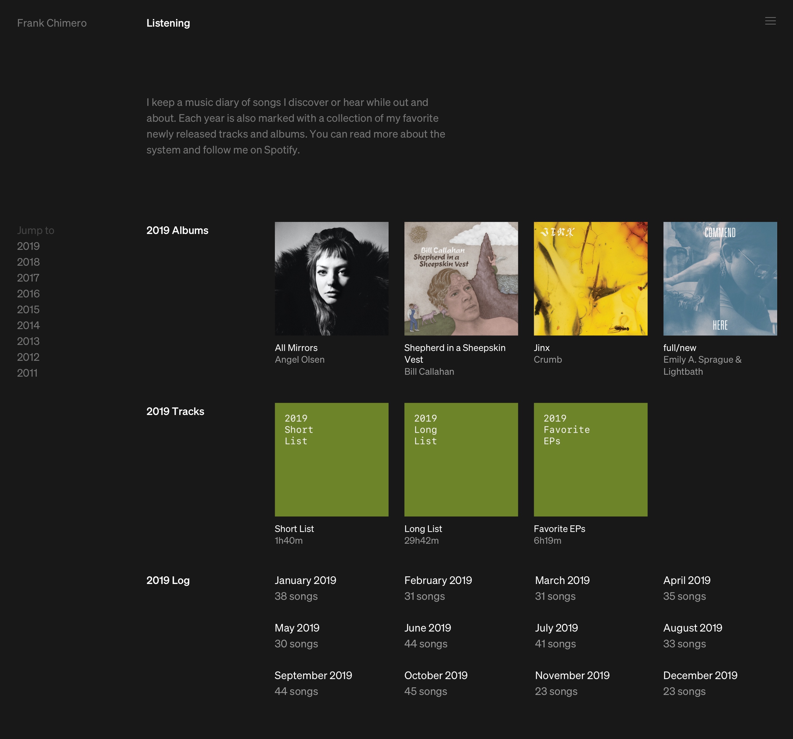Viewport: 793px width, 739px height.
Task: Open the August 2019 log
Action: (693, 628)
